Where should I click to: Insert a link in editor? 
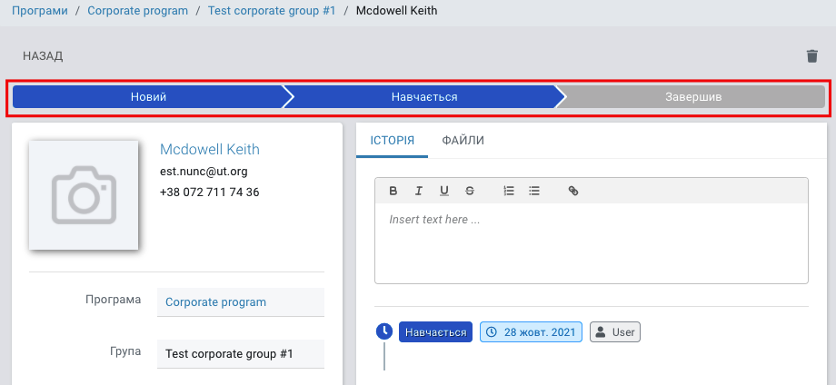point(573,191)
